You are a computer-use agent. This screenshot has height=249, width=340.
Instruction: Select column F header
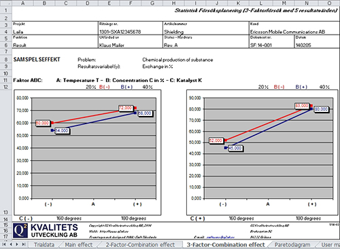pos(131,3)
